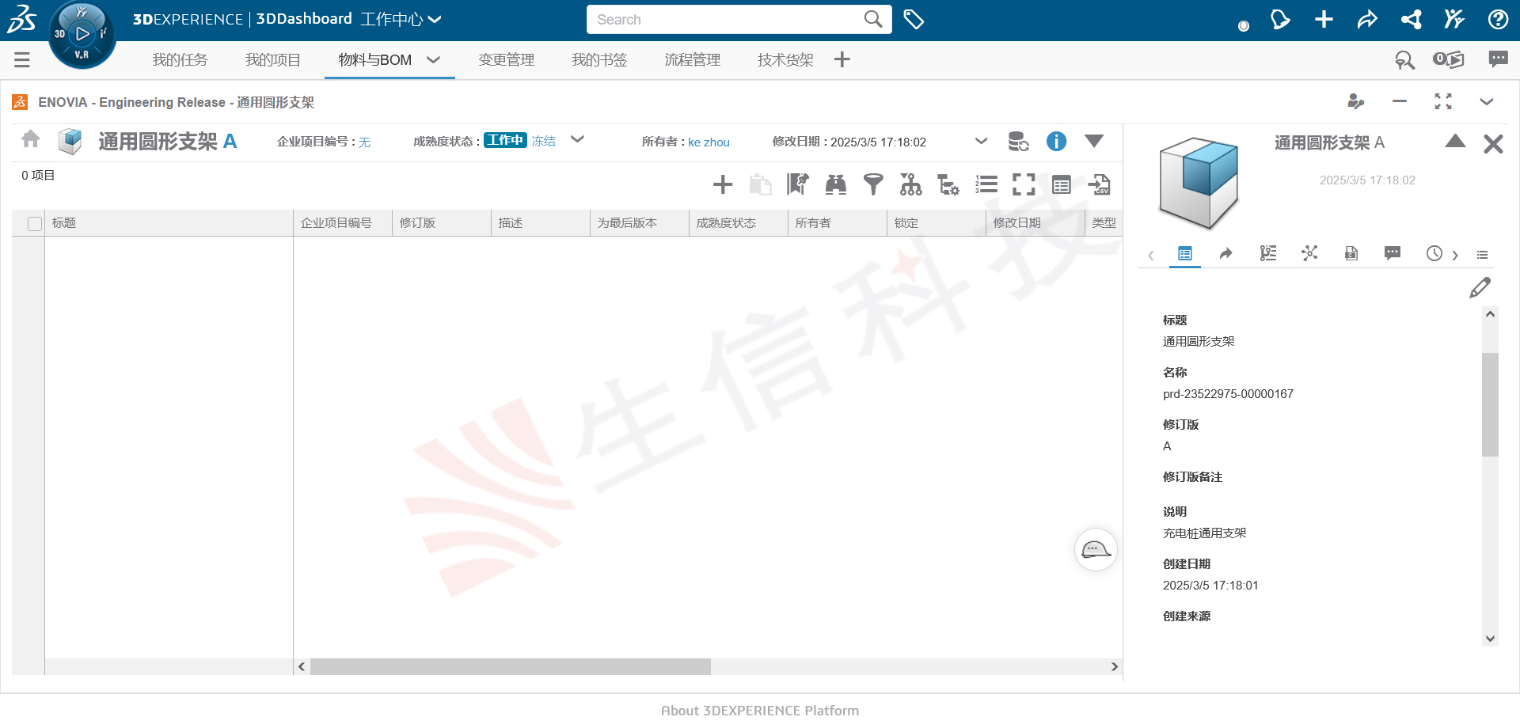Open the hamburger menu on the left
1520x728 pixels.
22,59
